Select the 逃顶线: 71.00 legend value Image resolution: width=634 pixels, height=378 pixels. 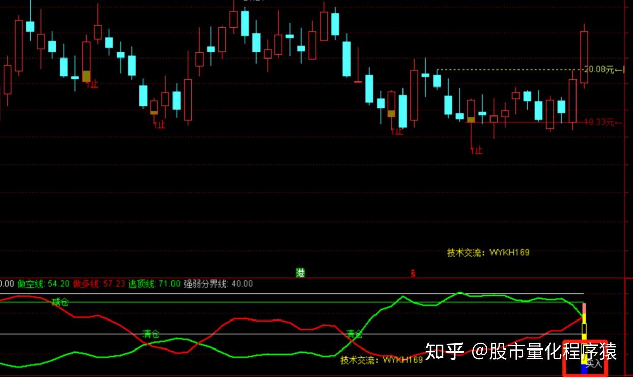154,284
